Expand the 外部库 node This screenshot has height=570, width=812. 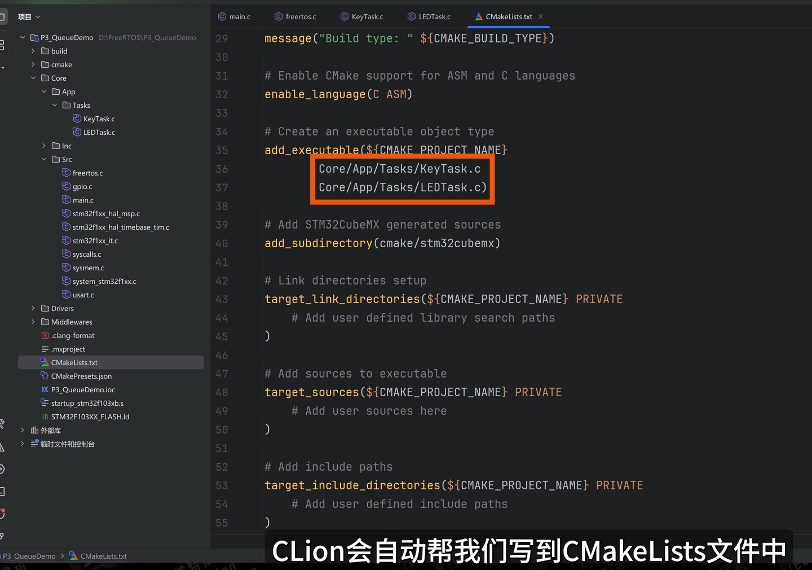23,430
